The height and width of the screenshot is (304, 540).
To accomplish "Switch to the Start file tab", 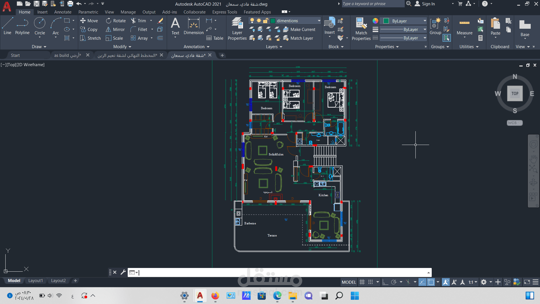I will pyautogui.click(x=15, y=55).
